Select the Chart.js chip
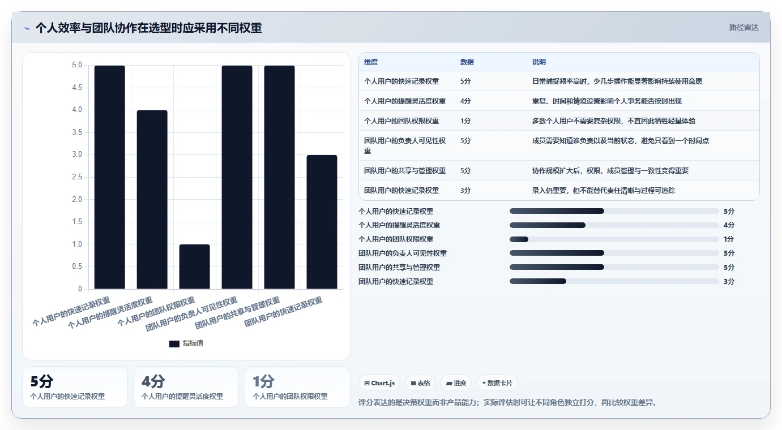Screen dimensions: 782x430 coord(379,383)
